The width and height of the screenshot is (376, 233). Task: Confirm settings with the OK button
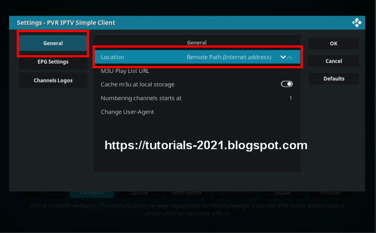tap(333, 44)
